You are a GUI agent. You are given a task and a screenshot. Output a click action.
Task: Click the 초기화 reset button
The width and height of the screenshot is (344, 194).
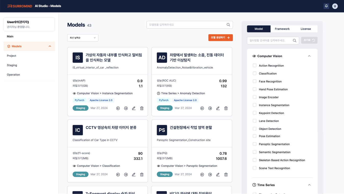click(309, 40)
